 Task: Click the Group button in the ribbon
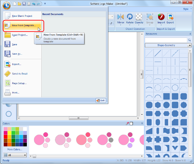pos(150,19)
